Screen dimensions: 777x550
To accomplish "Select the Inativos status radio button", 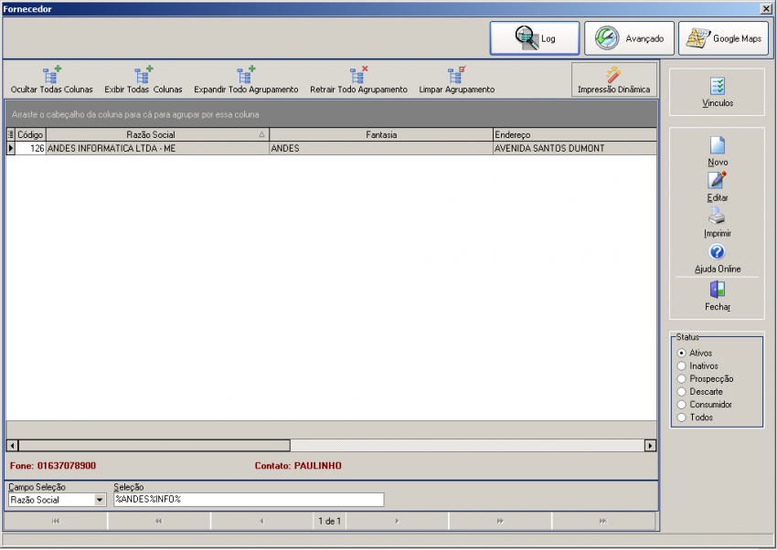I will (682, 366).
